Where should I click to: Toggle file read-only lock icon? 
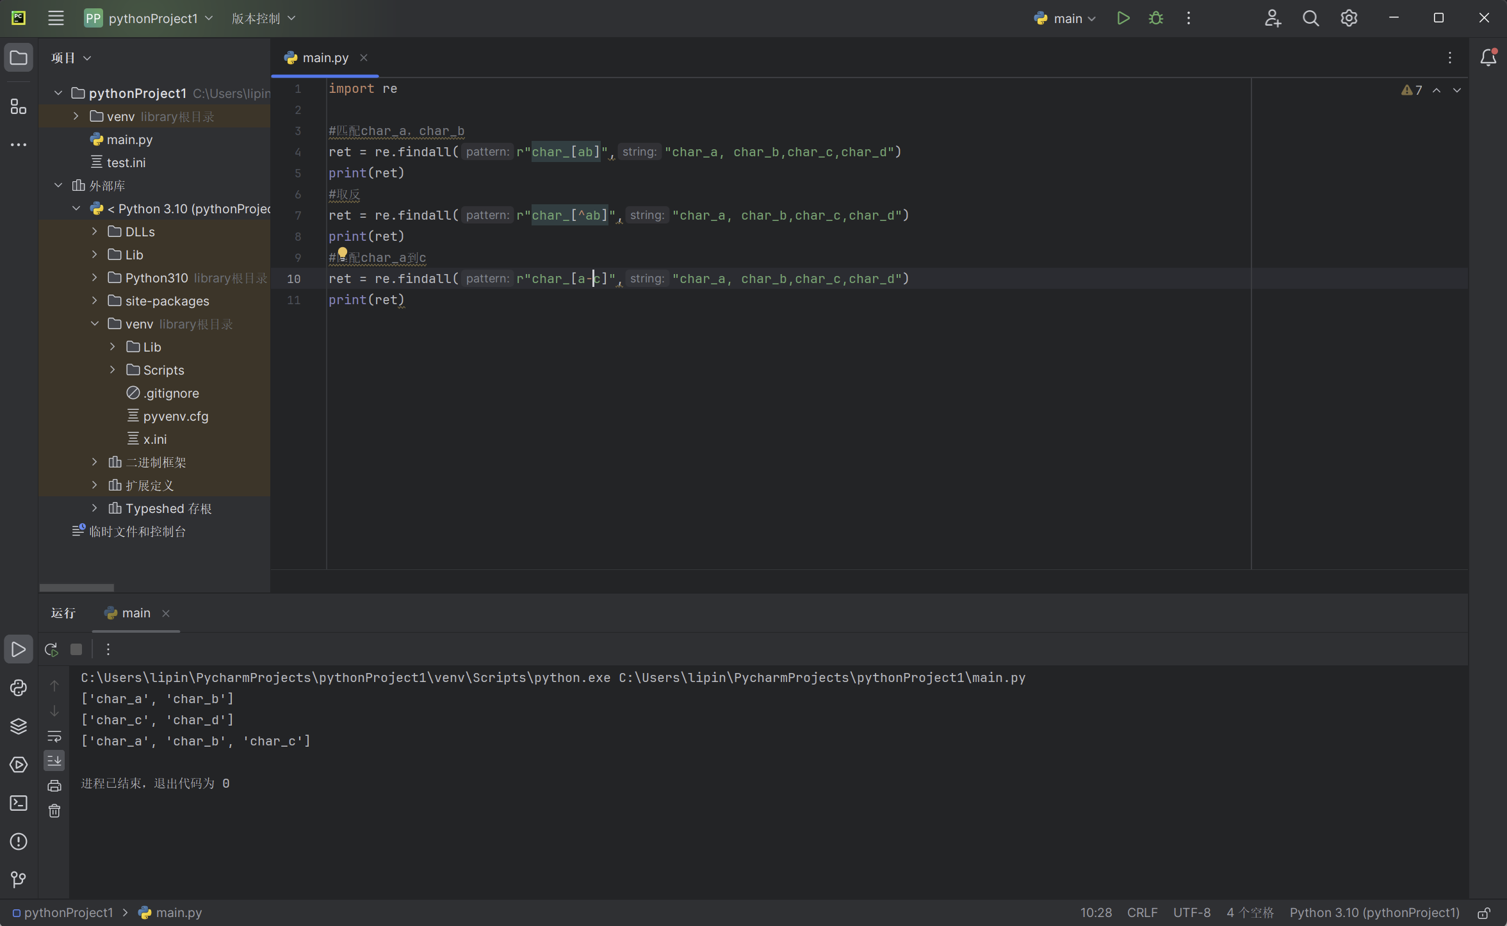1484,913
